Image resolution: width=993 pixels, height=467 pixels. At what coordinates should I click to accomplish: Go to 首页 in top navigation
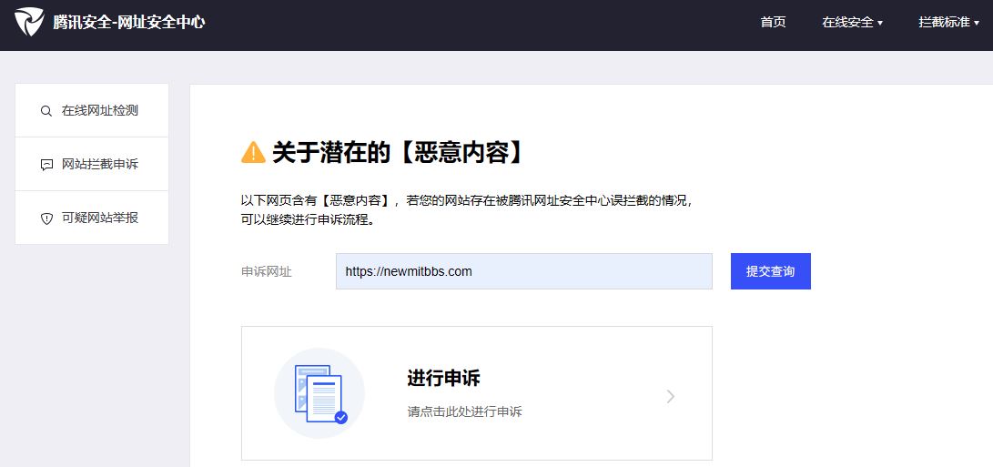(773, 22)
